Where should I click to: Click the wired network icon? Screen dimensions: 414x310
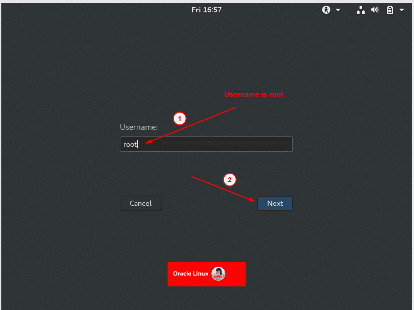[x=361, y=10]
